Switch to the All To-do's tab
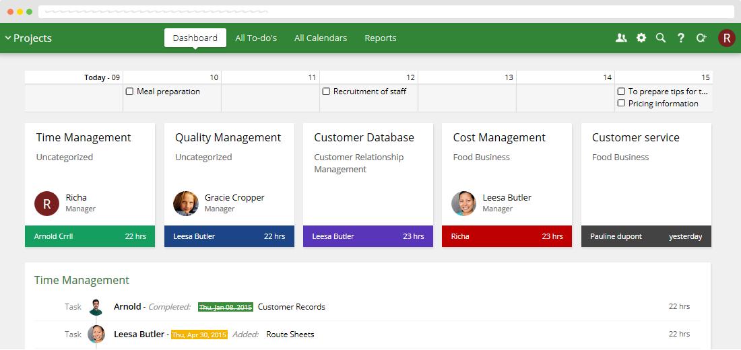 [x=256, y=38]
